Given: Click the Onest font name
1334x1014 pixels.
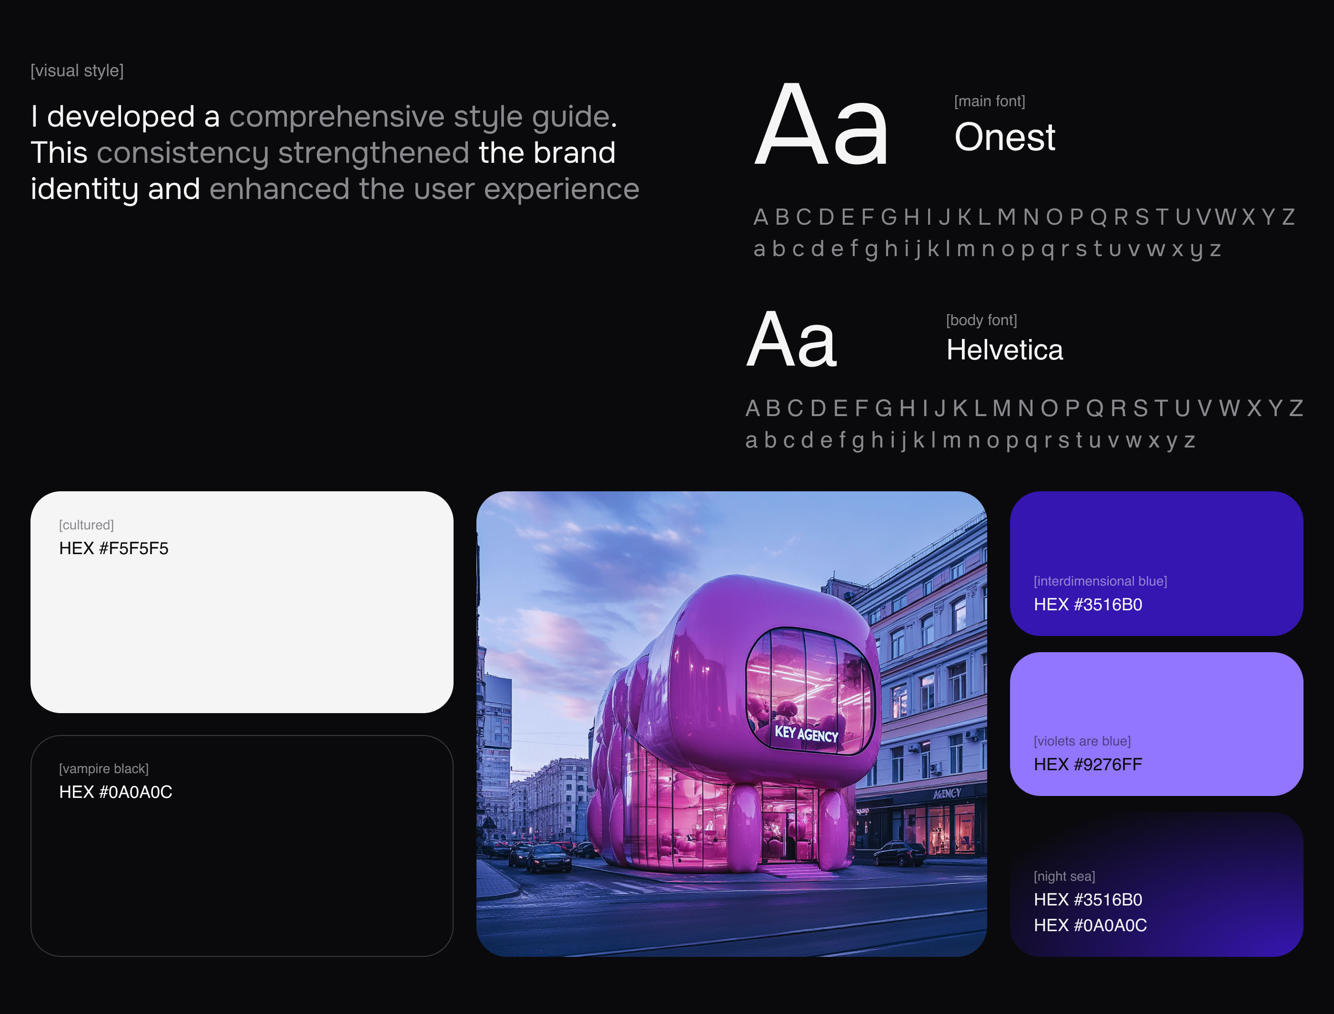Looking at the screenshot, I should [1004, 137].
